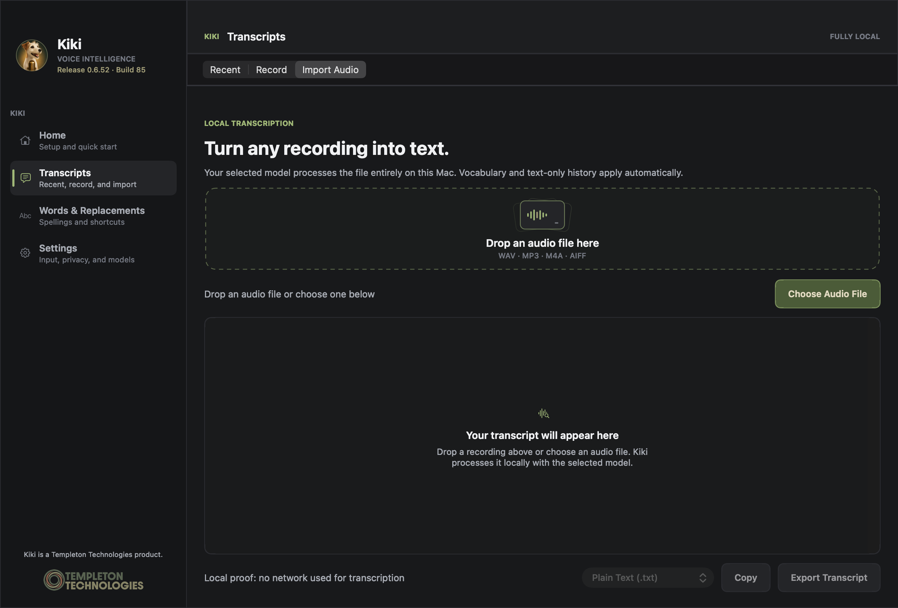Click the Abc Words & Replacements icon

click(x=25, y=216)
